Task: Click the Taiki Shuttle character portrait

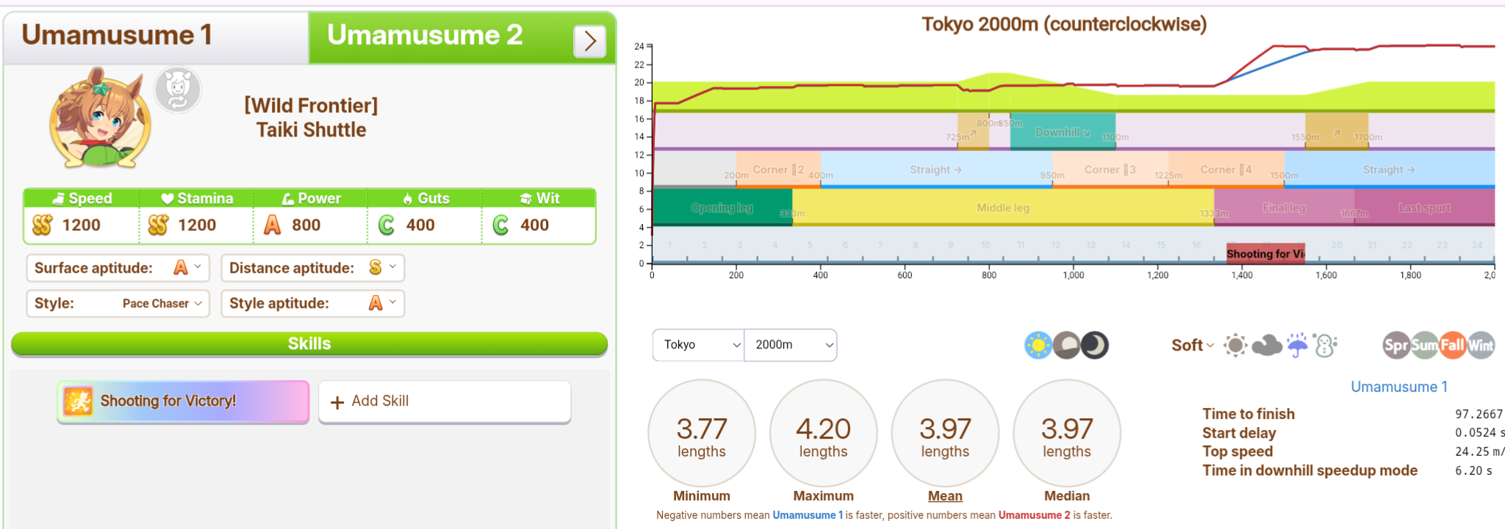Action: 100,119
